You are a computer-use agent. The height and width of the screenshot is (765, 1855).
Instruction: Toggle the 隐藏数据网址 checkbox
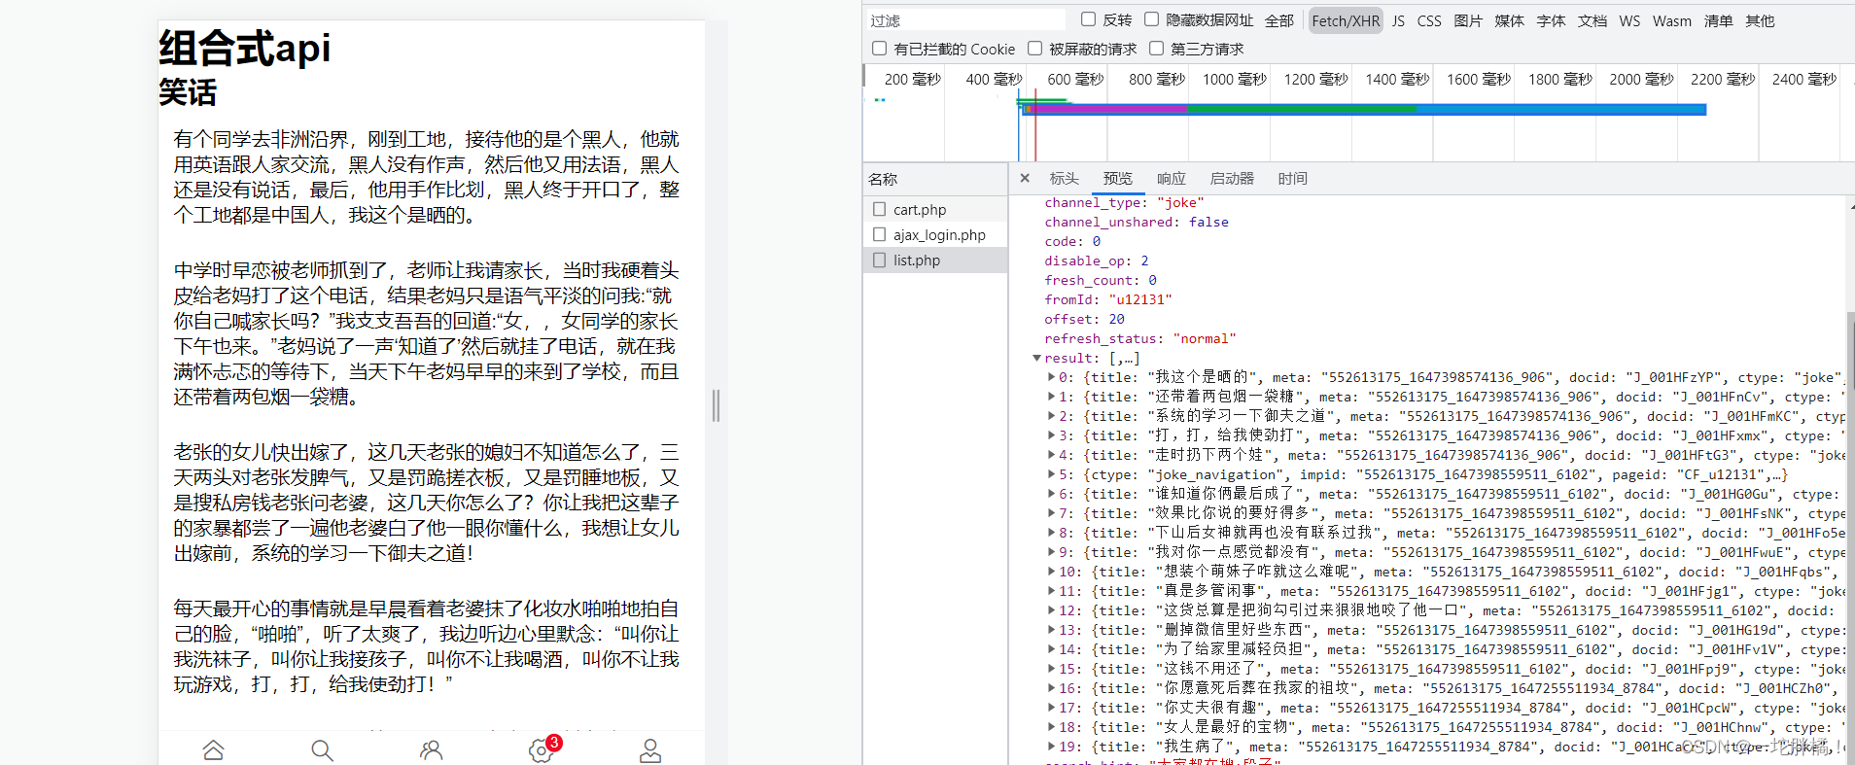[1152, 19]
